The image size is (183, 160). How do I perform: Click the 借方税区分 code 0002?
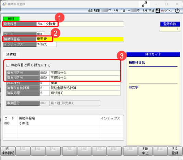[x=45, y=73]
